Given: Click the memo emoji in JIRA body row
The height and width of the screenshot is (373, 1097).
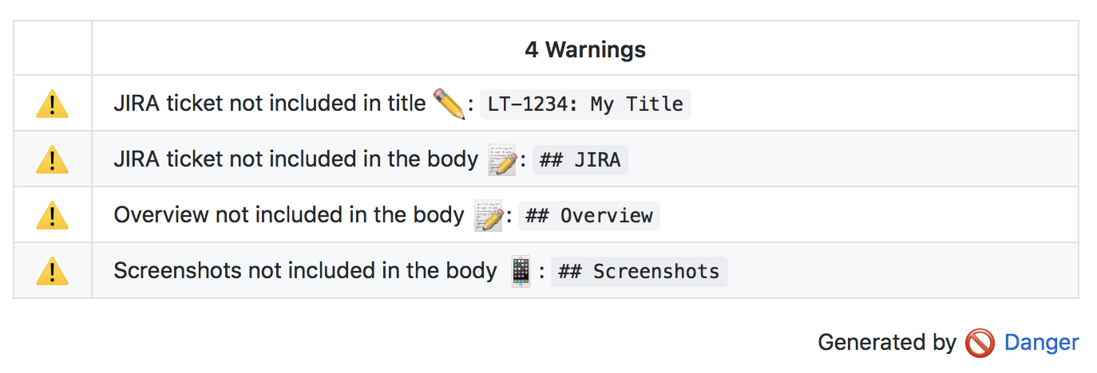Looking at the screenshot, I should pyautogui.click(x=501, y=160).
